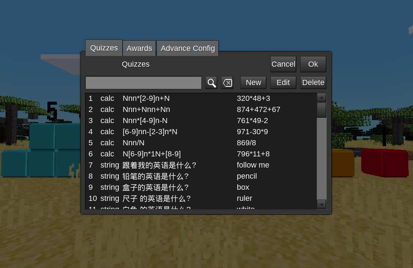Click the Edit button

283,82
